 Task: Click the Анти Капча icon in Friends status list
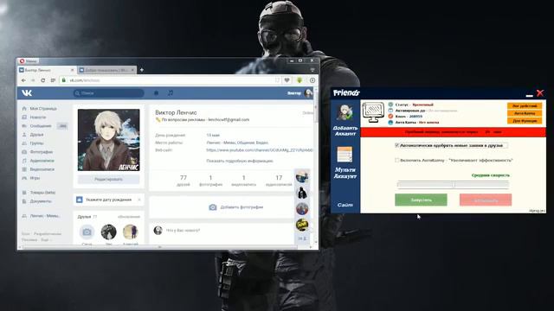(390, 123)
